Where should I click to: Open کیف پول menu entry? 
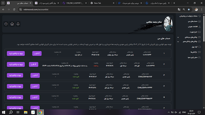tap(195, 47)
